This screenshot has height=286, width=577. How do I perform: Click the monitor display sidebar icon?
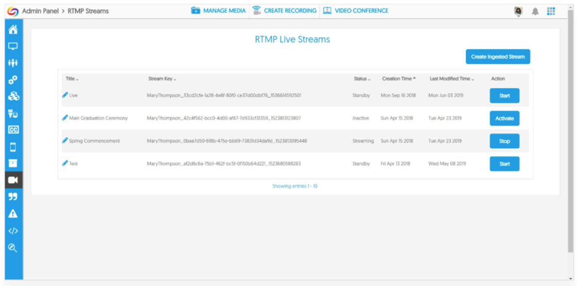click(13, 46)
